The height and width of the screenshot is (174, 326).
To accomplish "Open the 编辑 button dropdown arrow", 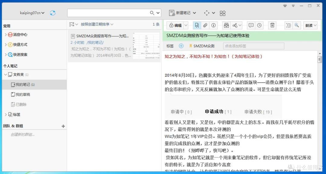I will [186, 25].
